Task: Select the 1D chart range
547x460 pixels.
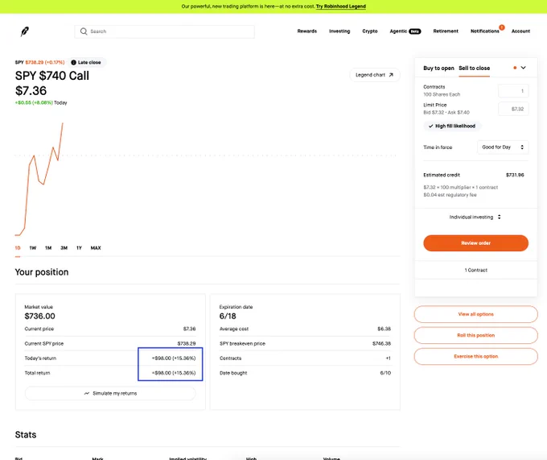Action: click(x=18, y=248)
